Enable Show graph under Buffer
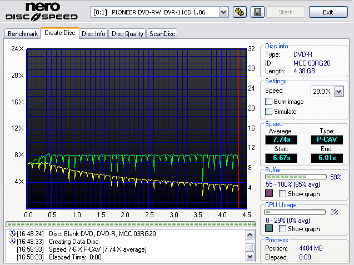Image resolution: width=354 pixels, height=265 pixels. [x=283, y=194]
